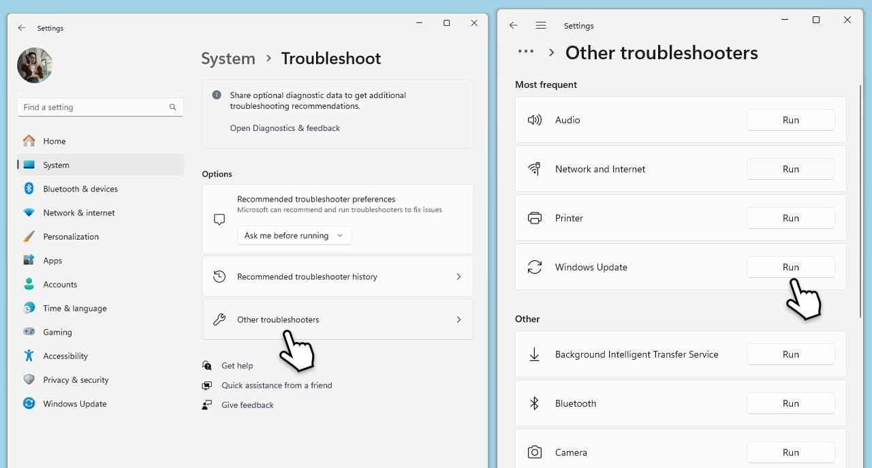Expand Recommended troubleshooter history chevron
This screenshot has height=468, width=872.
(458, 277)
